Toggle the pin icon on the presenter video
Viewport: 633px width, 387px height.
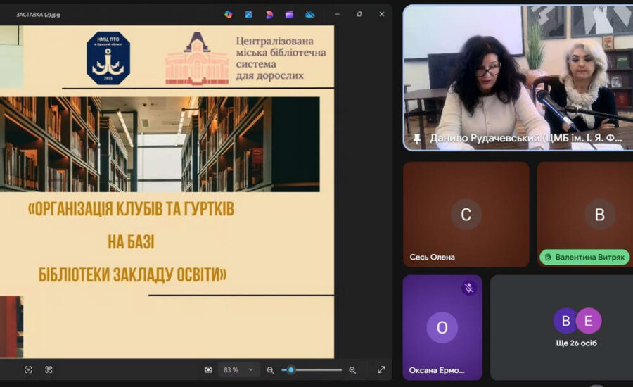tap(416, 139)
